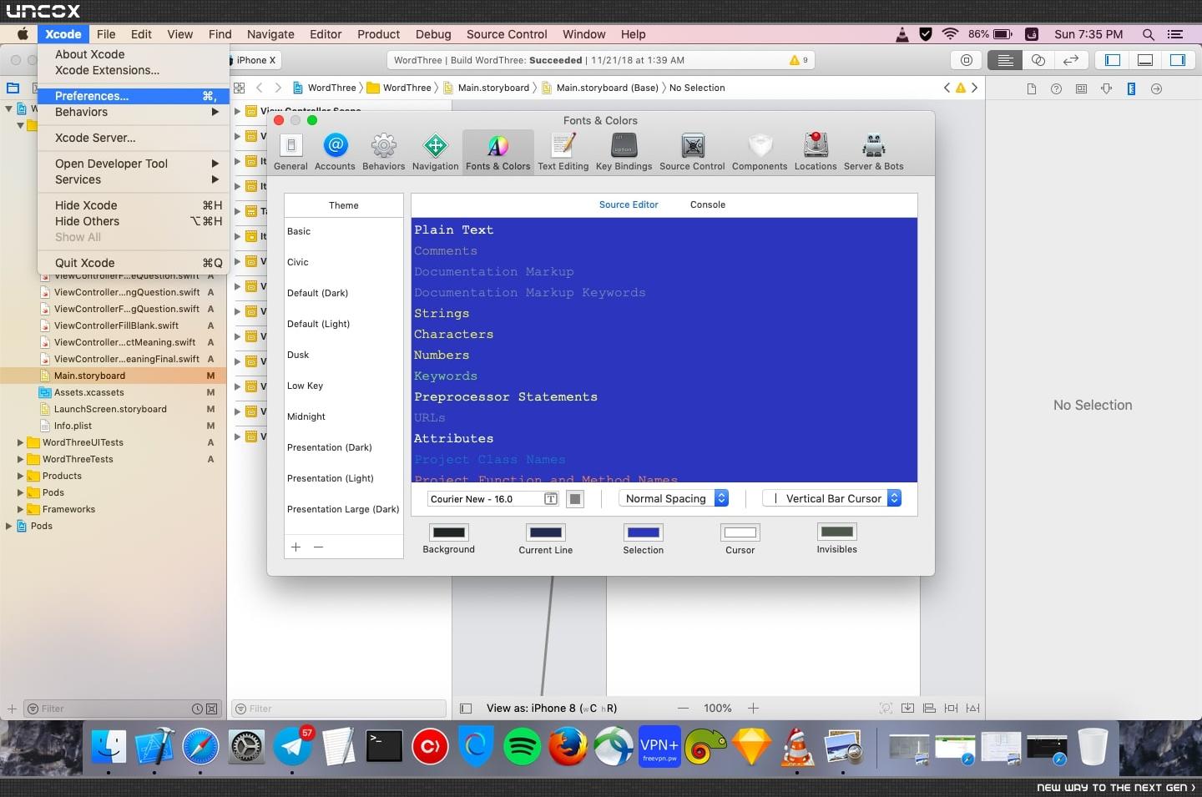Open the Vertical Bar Cursor dropdown
The width and height of the screenshot is (1202, 797).
(x=832, y=498)
